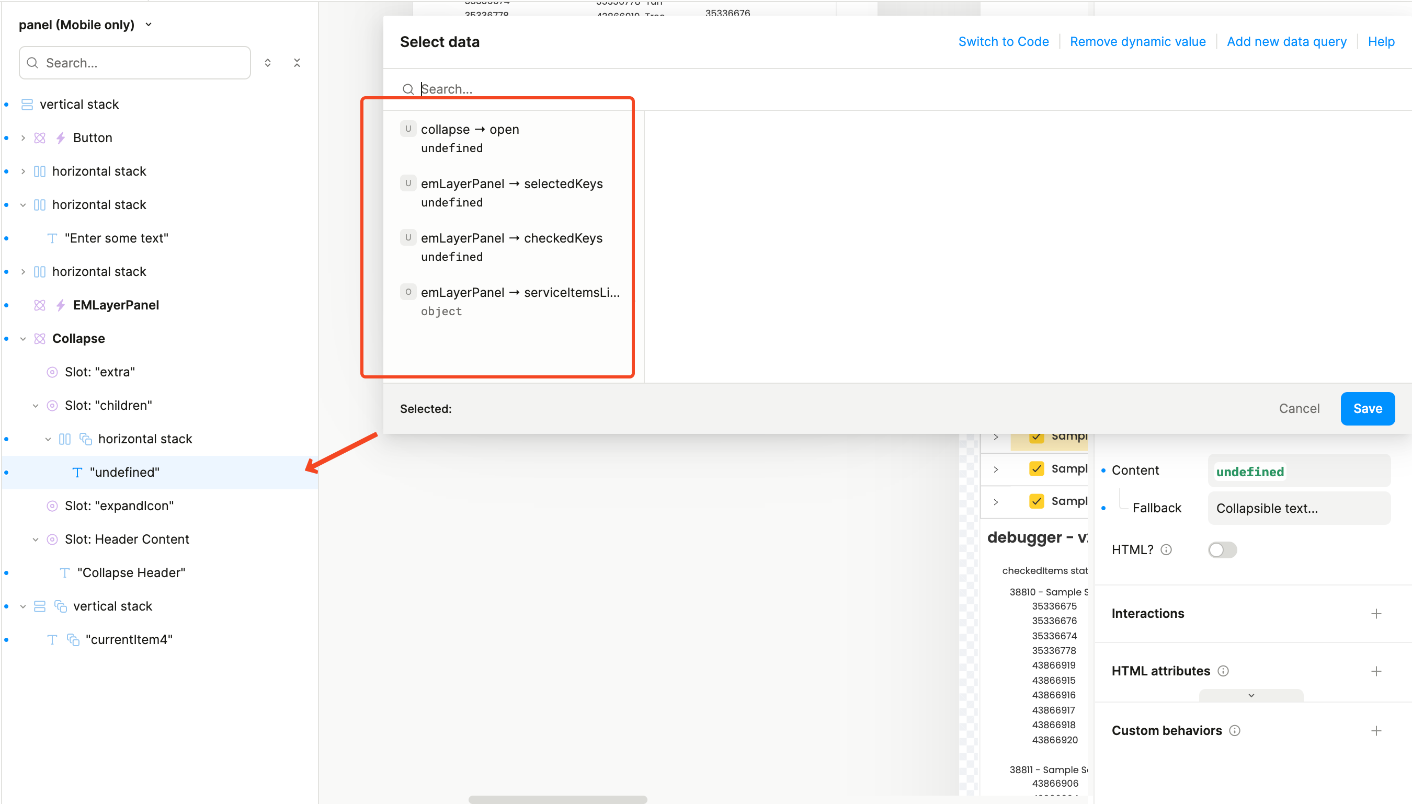1412x804 pixels.
Task: Click the plus icon in Interactions section
Action: (1376, 614)
